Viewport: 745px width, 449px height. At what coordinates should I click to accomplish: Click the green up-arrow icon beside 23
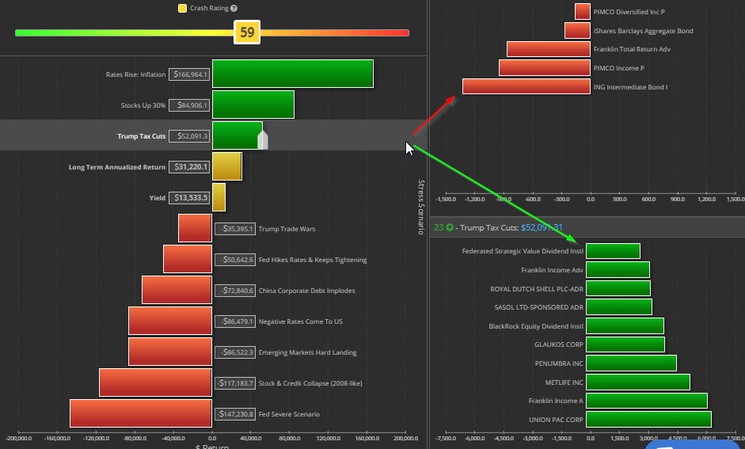[450, 228]
